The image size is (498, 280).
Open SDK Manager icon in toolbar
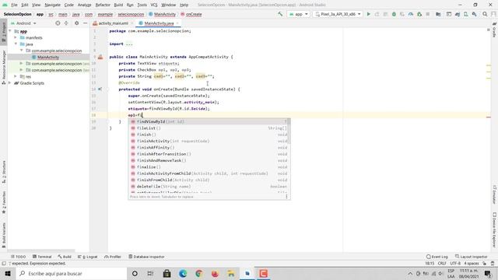coord(474,14)
